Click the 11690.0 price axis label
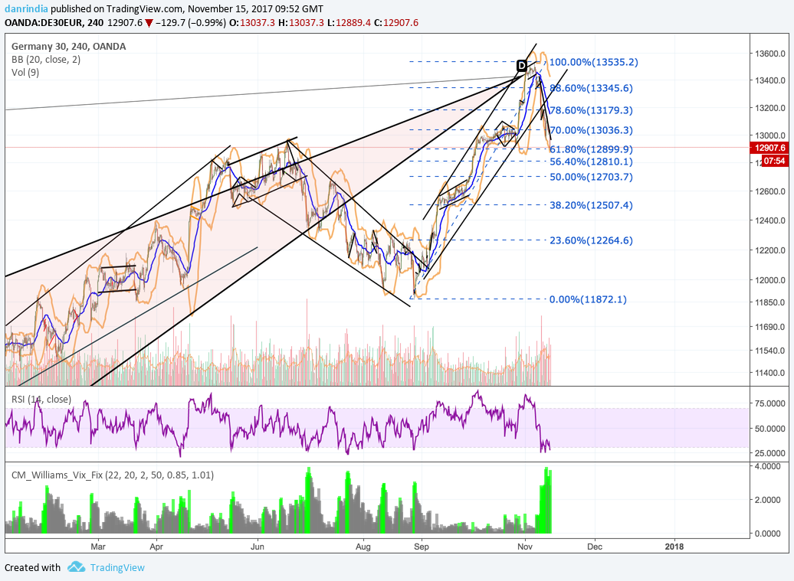 click(770, 327)
